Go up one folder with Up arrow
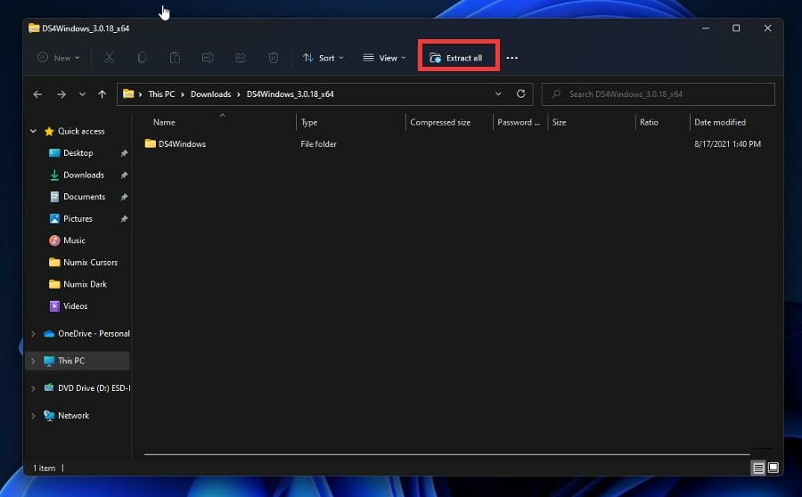The height and width of the screenshot is (497, 802). click(x=102, y=94)
